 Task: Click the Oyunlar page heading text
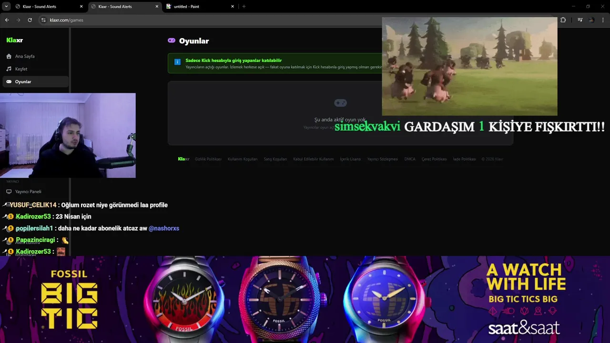point(194,41)
